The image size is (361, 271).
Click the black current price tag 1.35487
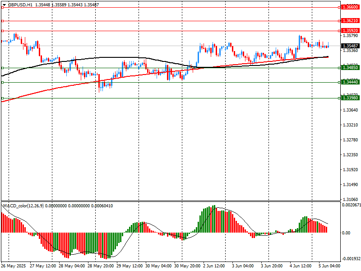click(x=350, y=46)
